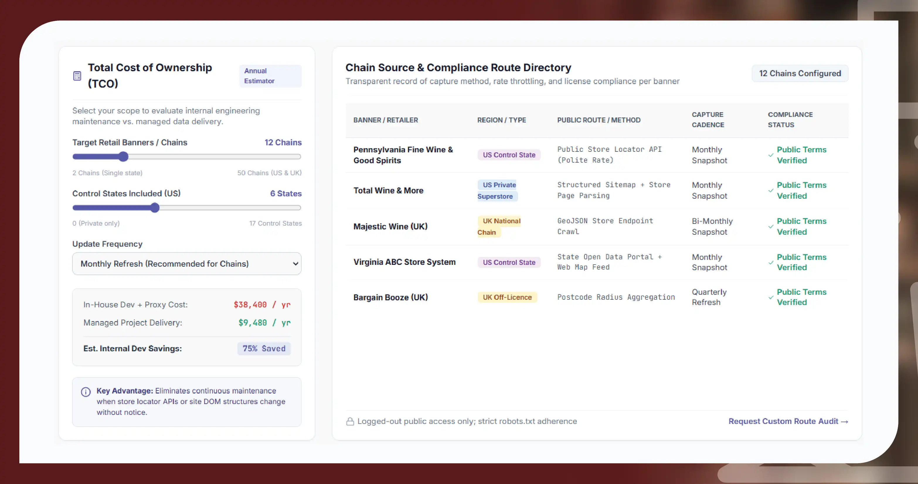The height and width of the screenshot is (484, 918).
Task: Click the Control States Included slider handle
Action: [x=155, y=208]
